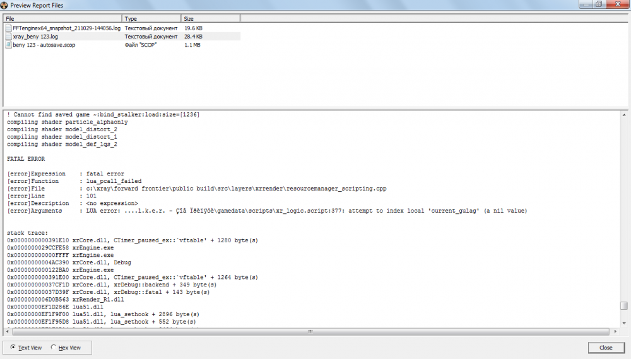Viewport: 631px width, 359px height.
Task: Click the '[error]File' path line
Action: tap(196, 189)
